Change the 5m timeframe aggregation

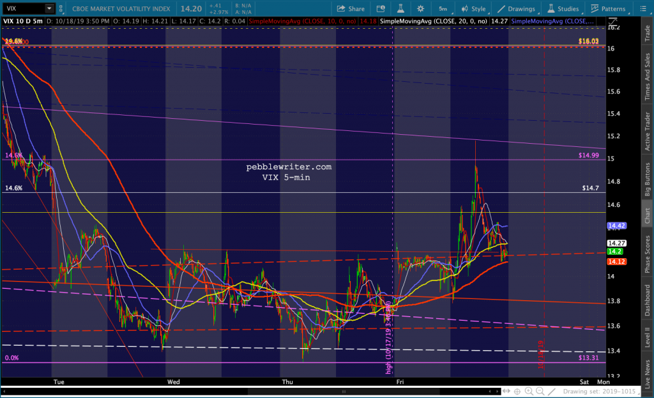click(443, 8)
